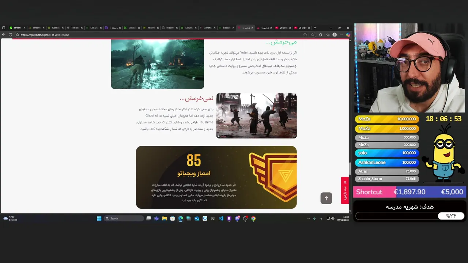Open the samurai fight screenshot

coord(256,116)
